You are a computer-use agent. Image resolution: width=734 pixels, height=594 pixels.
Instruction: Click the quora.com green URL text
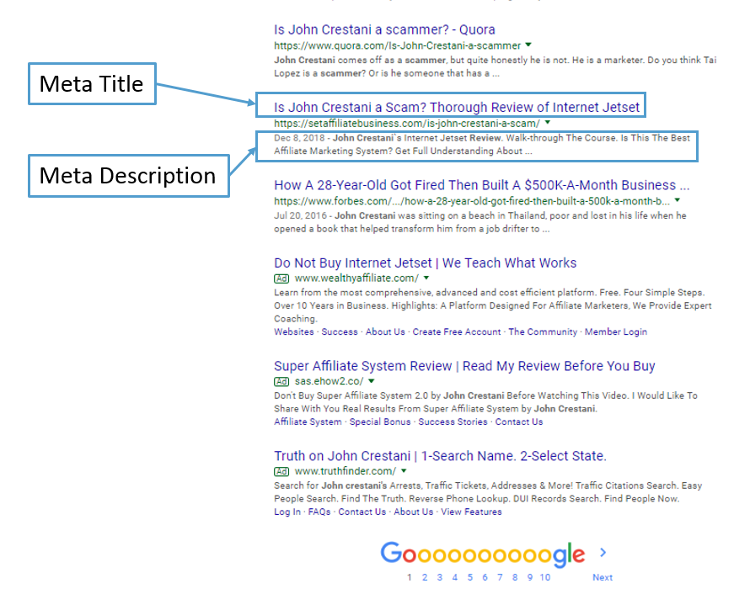(397, 45)
